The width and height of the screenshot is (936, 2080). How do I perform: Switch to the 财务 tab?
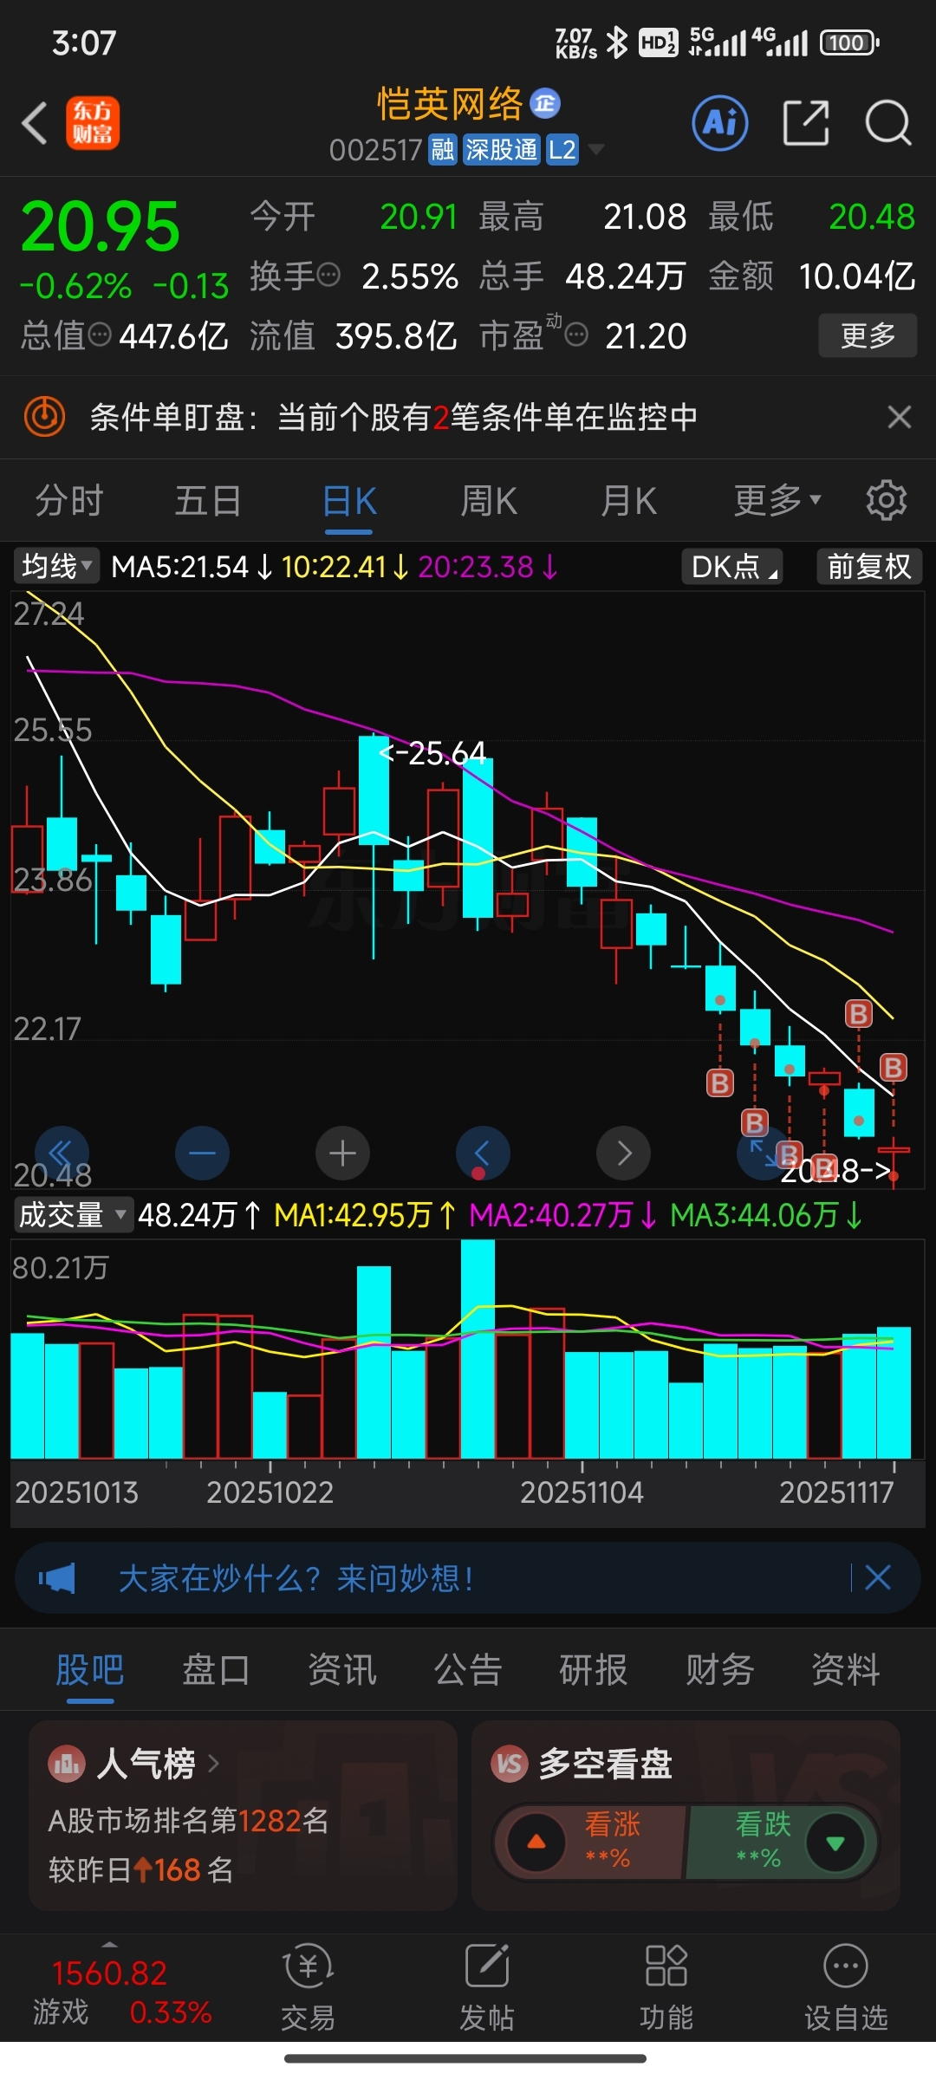(720, 1670)
